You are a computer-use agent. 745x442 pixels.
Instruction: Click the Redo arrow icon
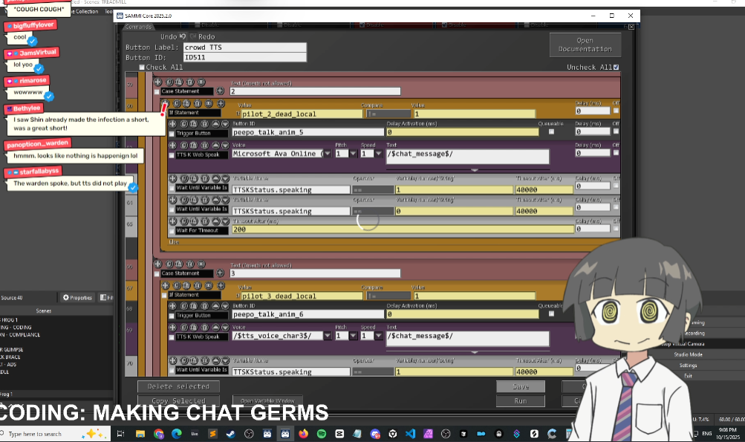[x=193, y=36]
